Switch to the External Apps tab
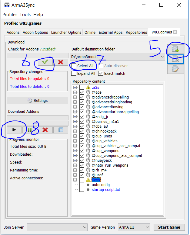 pos(111,32)
